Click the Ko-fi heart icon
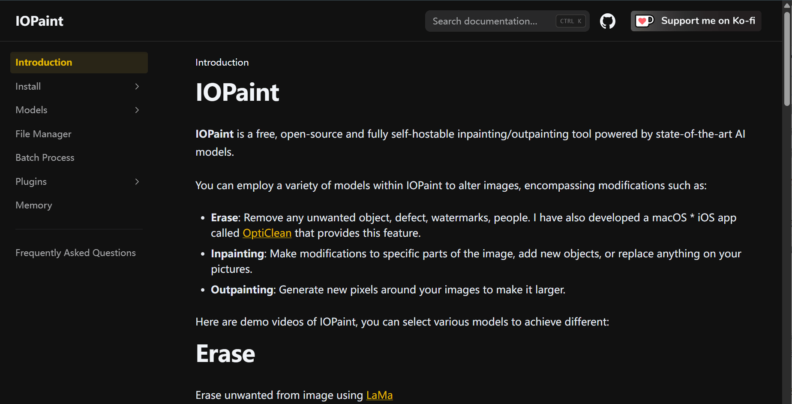Screen dimensions: 792x404 pos(645,21)
